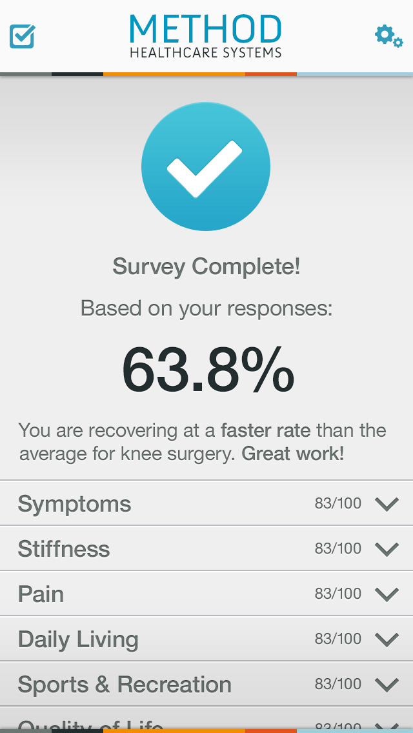Tap the large blue checkmark circle
413x733 pixels.
(206, 166)
